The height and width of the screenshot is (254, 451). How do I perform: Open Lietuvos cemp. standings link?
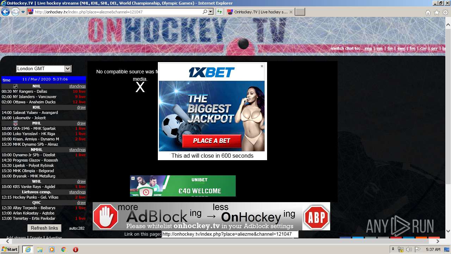(x=77, y=192)
